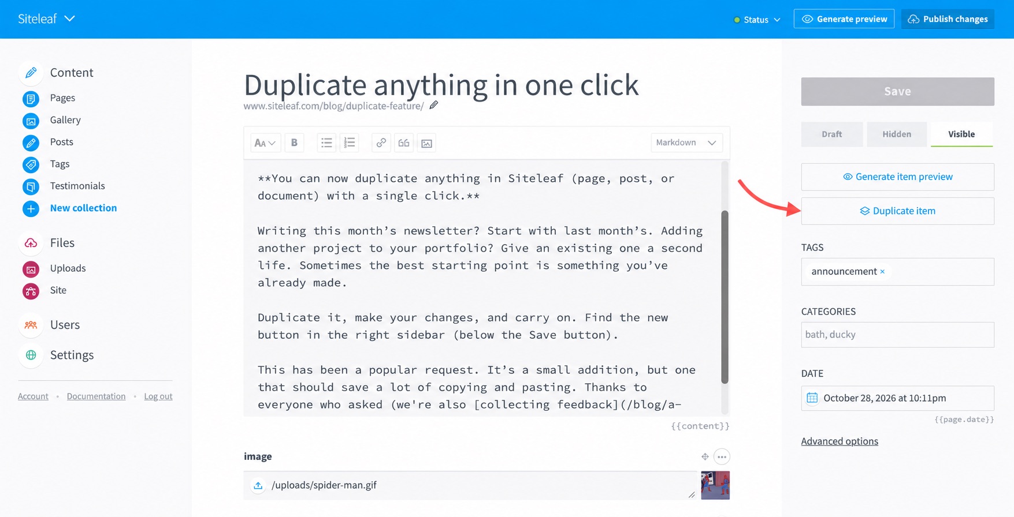Set item visibility to Hidden
The image size is (1014, 517).
pos(897,134)
